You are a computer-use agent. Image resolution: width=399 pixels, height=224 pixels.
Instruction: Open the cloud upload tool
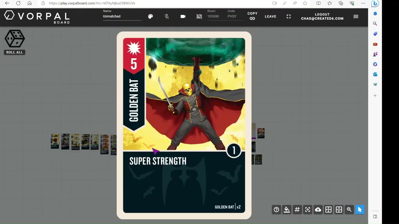[x=318, y=210]
